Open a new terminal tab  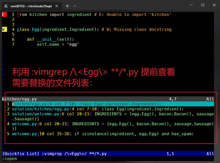(x=67, y=6)
